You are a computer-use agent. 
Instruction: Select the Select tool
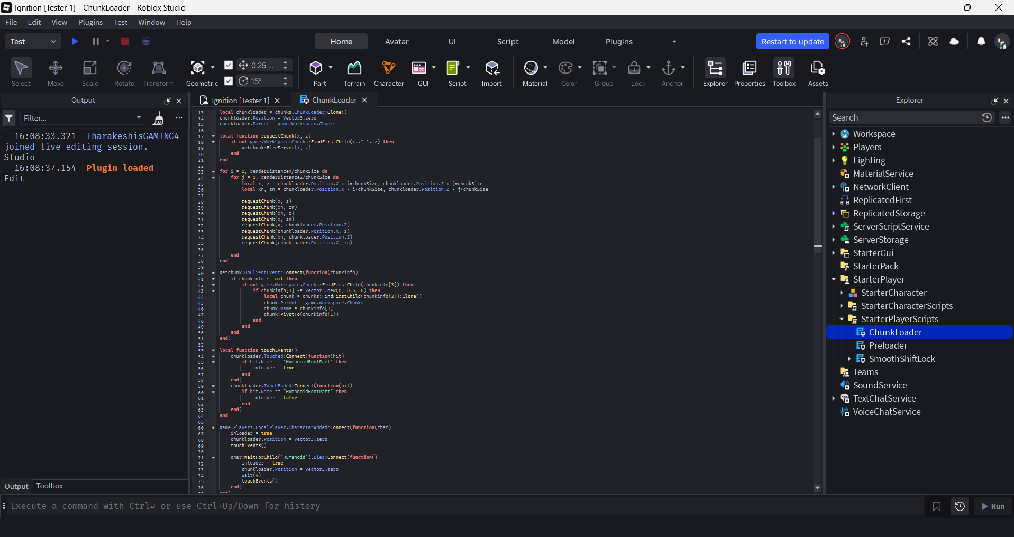(x=21, y=72)
